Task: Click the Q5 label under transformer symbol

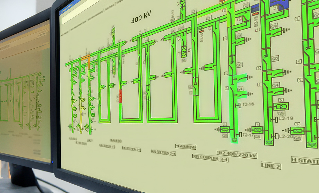Action: [281, 114]
